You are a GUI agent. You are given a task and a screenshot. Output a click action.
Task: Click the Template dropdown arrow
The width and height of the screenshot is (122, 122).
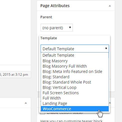click(x=106, y=49)
